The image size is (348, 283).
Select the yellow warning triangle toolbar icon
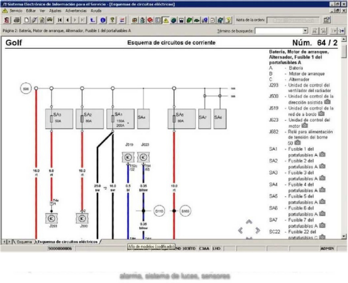[166, 20]
